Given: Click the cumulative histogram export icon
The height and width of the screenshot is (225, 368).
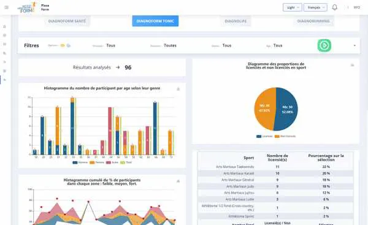Looking at the screenshot, I should pyautogui.click(x=178, y=181).
